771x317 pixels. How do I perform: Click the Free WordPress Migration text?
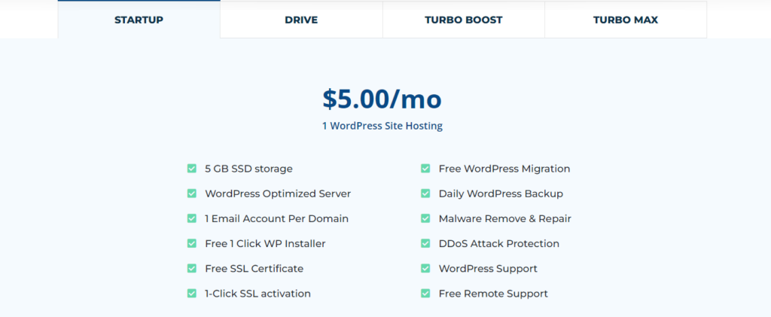(504, 169)
